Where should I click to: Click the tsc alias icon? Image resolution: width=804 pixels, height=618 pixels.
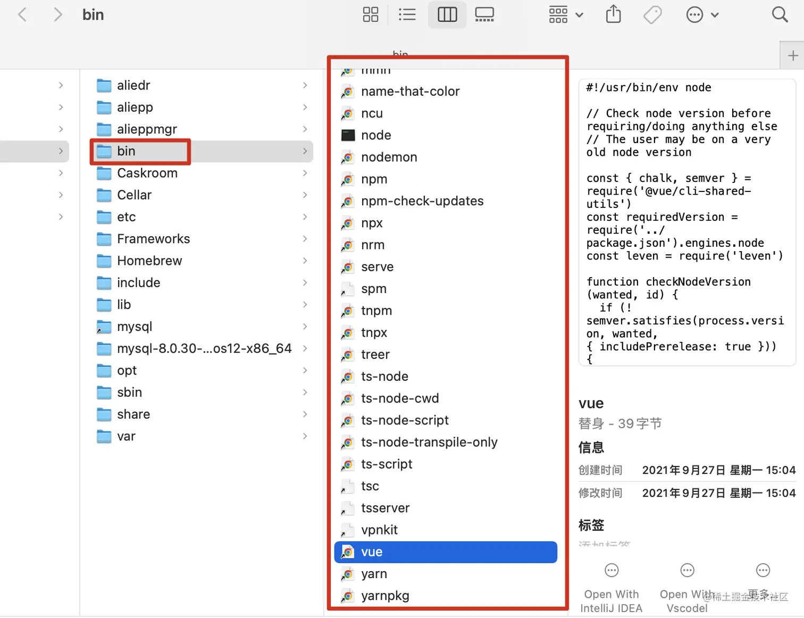[x=348, y=486]
